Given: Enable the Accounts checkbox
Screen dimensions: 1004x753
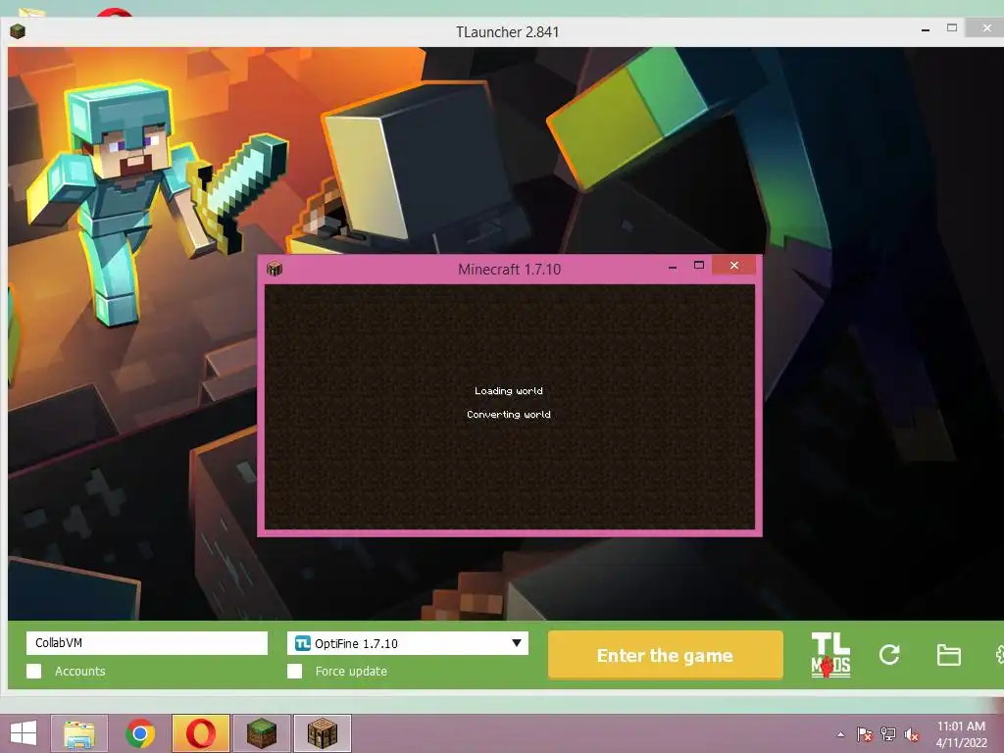Looking at the screenshot, I should 34,671.
